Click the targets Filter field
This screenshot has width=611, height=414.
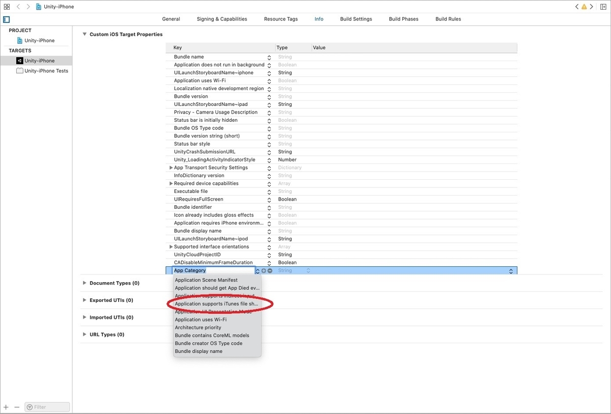pyautogui.click(x=47, y=407)
